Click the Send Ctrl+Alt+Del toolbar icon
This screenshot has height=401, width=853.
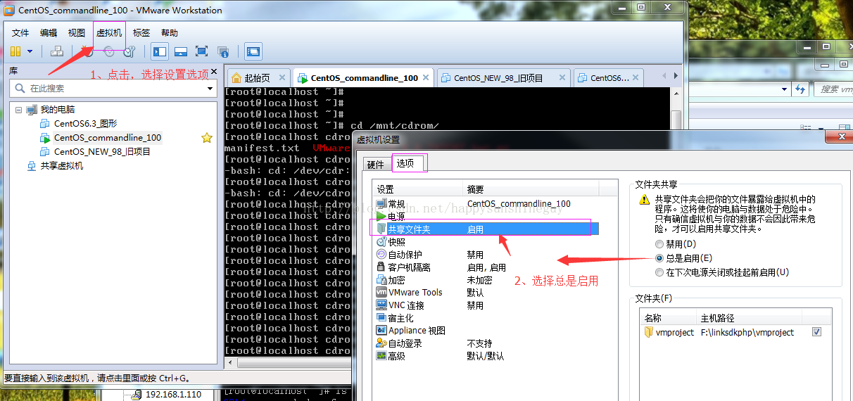coord(58,51)
